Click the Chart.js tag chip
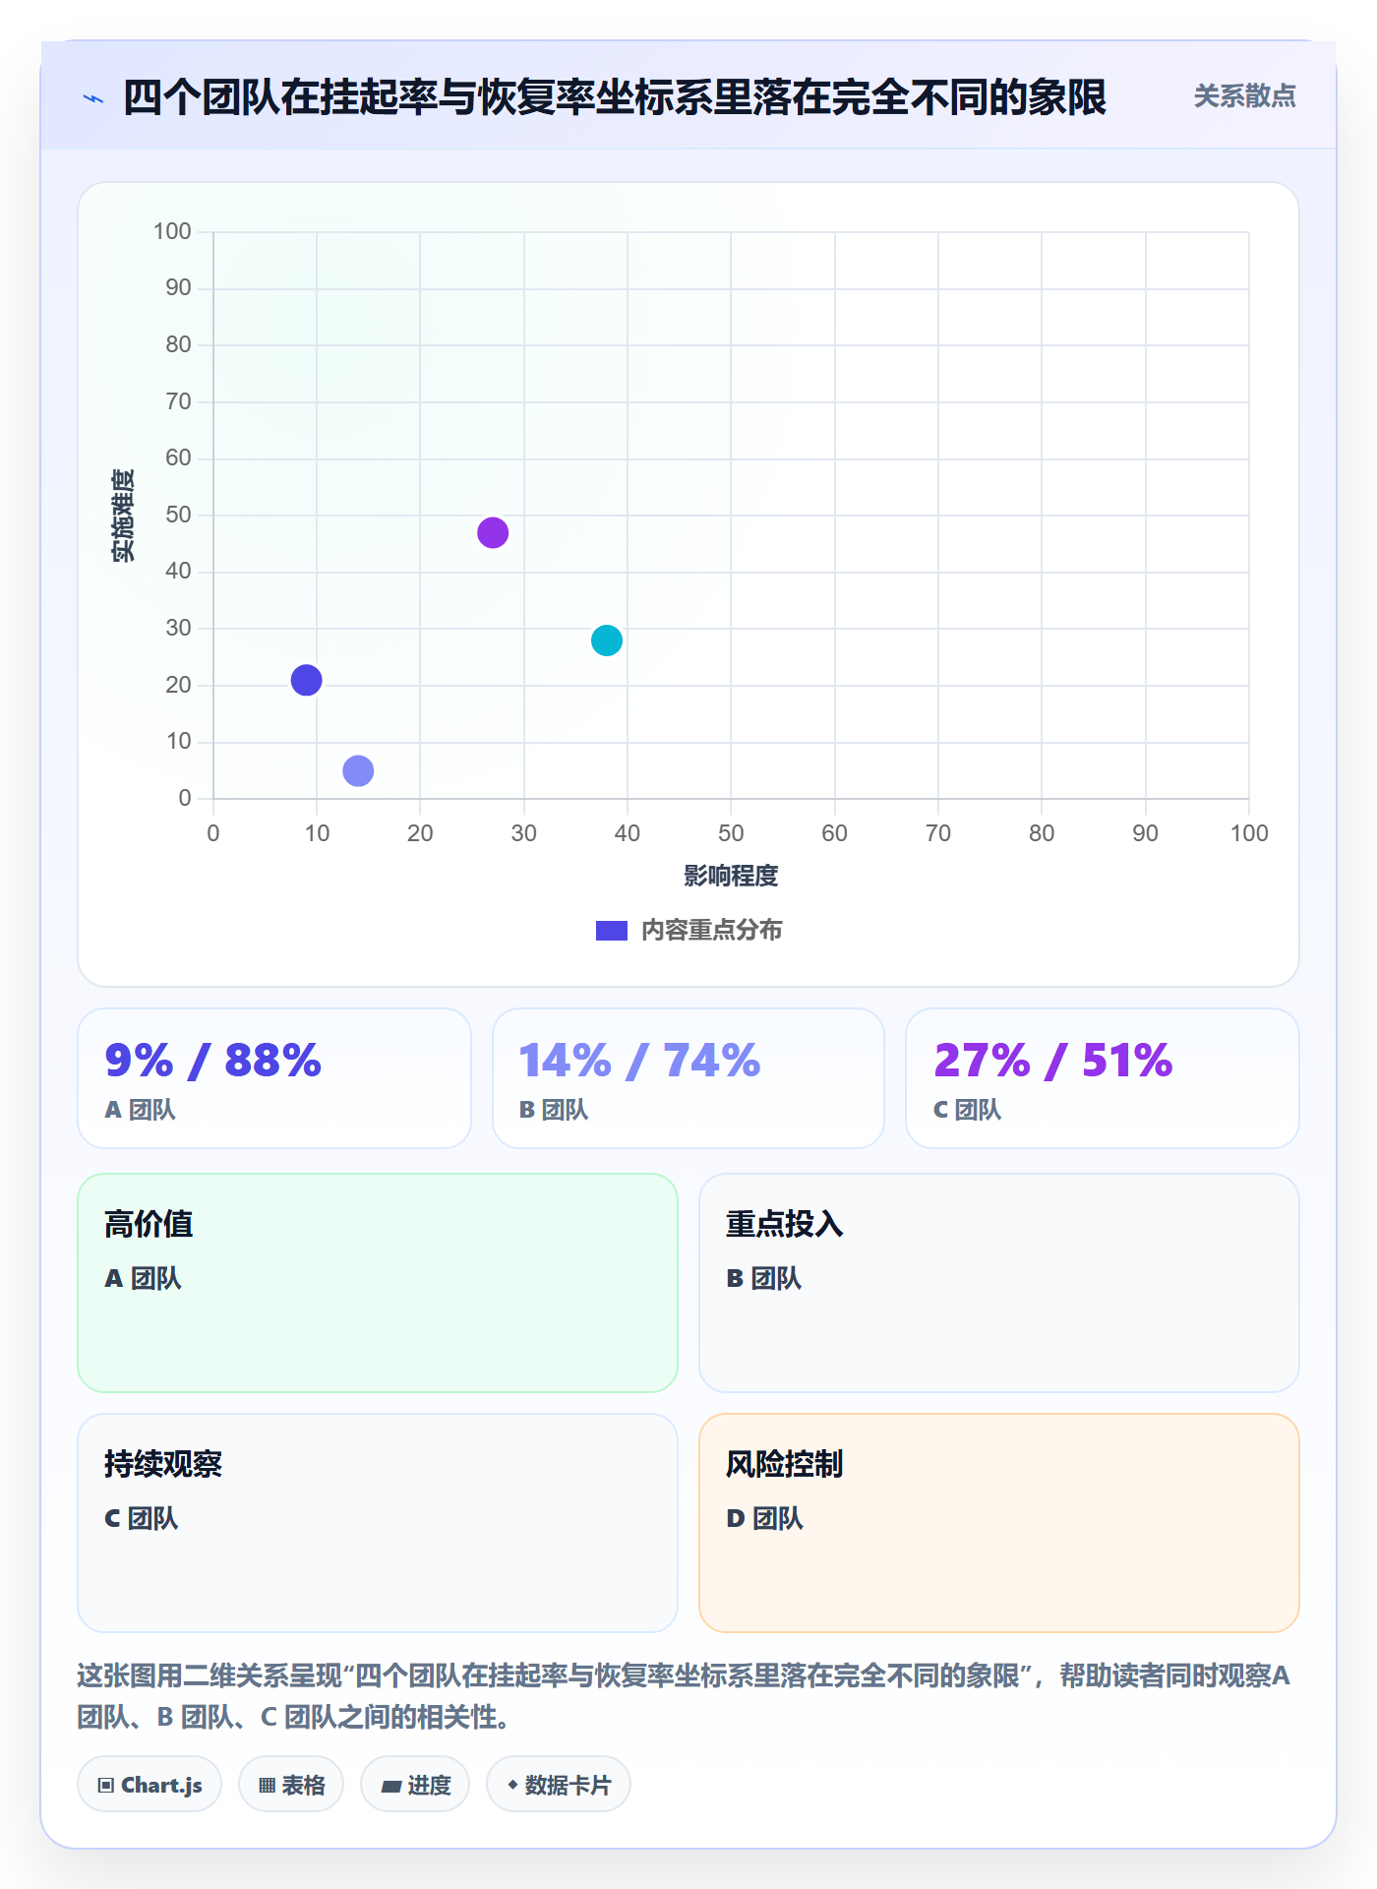 coord(150,1784)
